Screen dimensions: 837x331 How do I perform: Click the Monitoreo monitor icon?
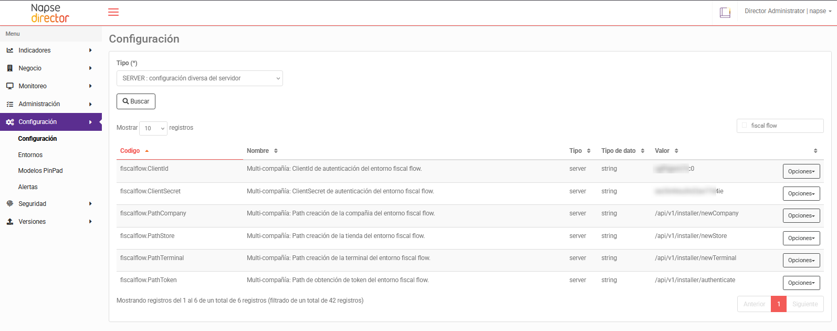pyautogui.click(x=10, y=86)
